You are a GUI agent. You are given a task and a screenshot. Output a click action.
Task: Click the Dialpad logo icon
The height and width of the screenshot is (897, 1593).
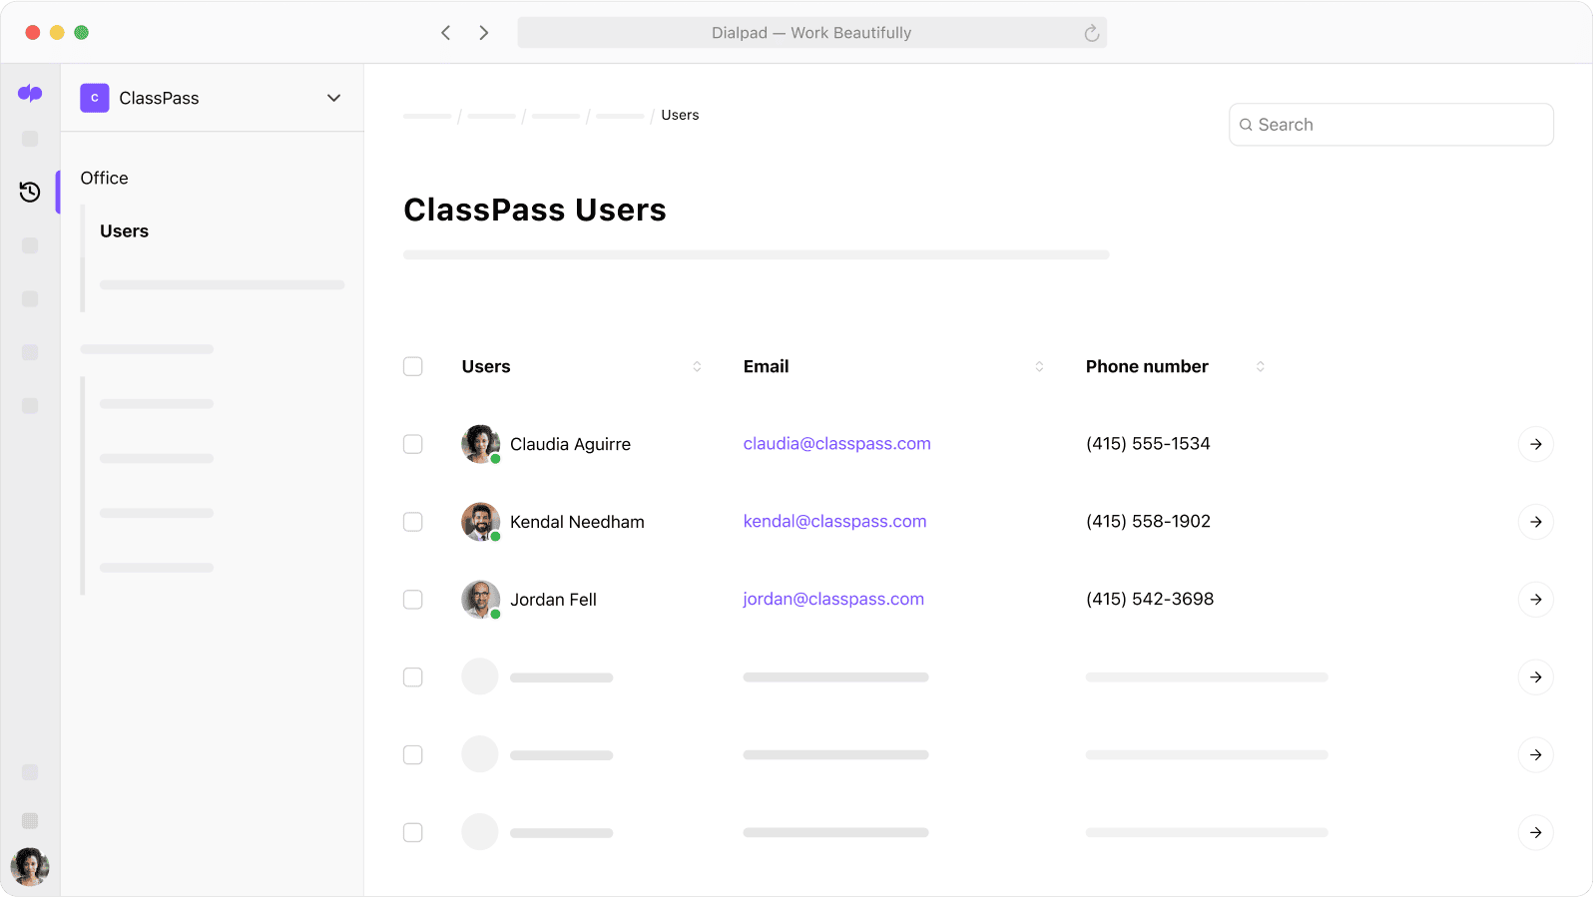[30, 93]
